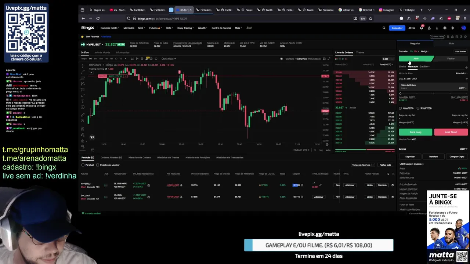This screenshot has height=264, width=470.
Task: Switch to Histórico de Ordens tab
Action: (x=140, y=158)
